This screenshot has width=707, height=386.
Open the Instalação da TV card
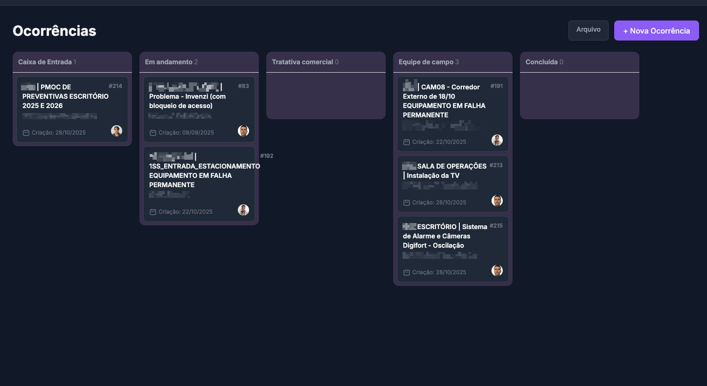(x=445, y=176)
